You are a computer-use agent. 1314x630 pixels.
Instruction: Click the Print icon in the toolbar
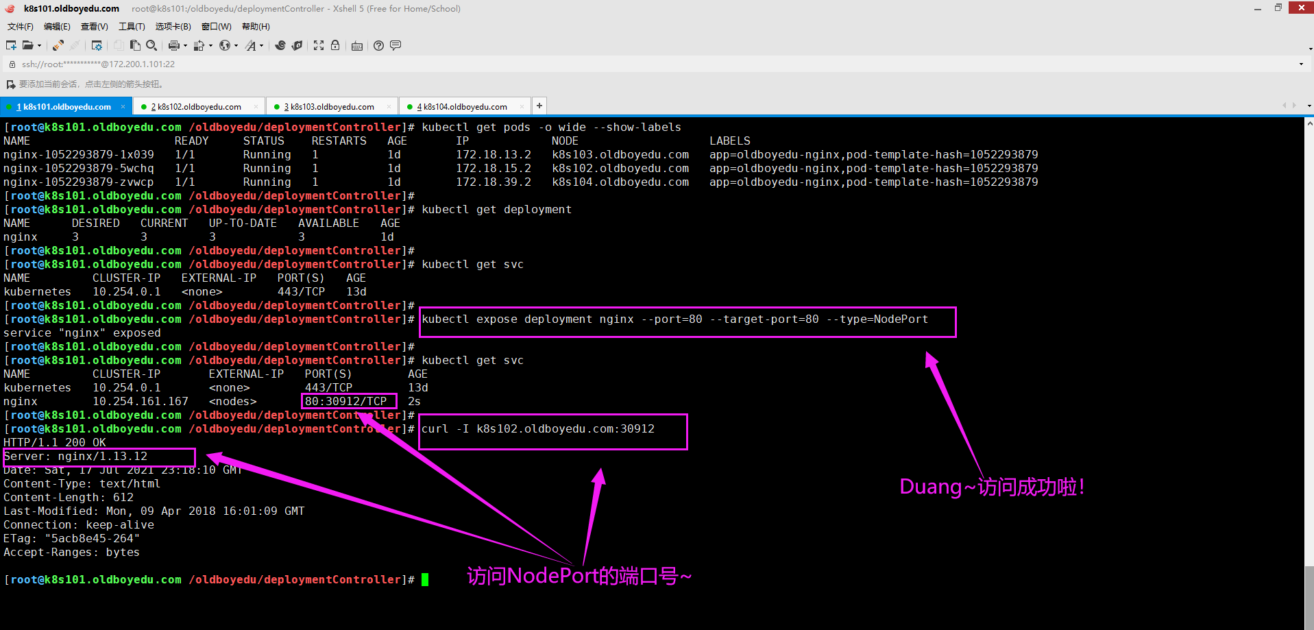[x=173, y=45]
